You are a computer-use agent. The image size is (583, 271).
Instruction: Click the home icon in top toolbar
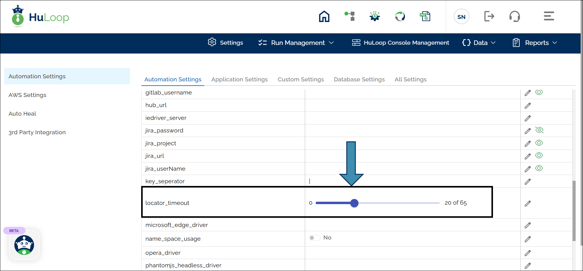(x=324, y=17)
